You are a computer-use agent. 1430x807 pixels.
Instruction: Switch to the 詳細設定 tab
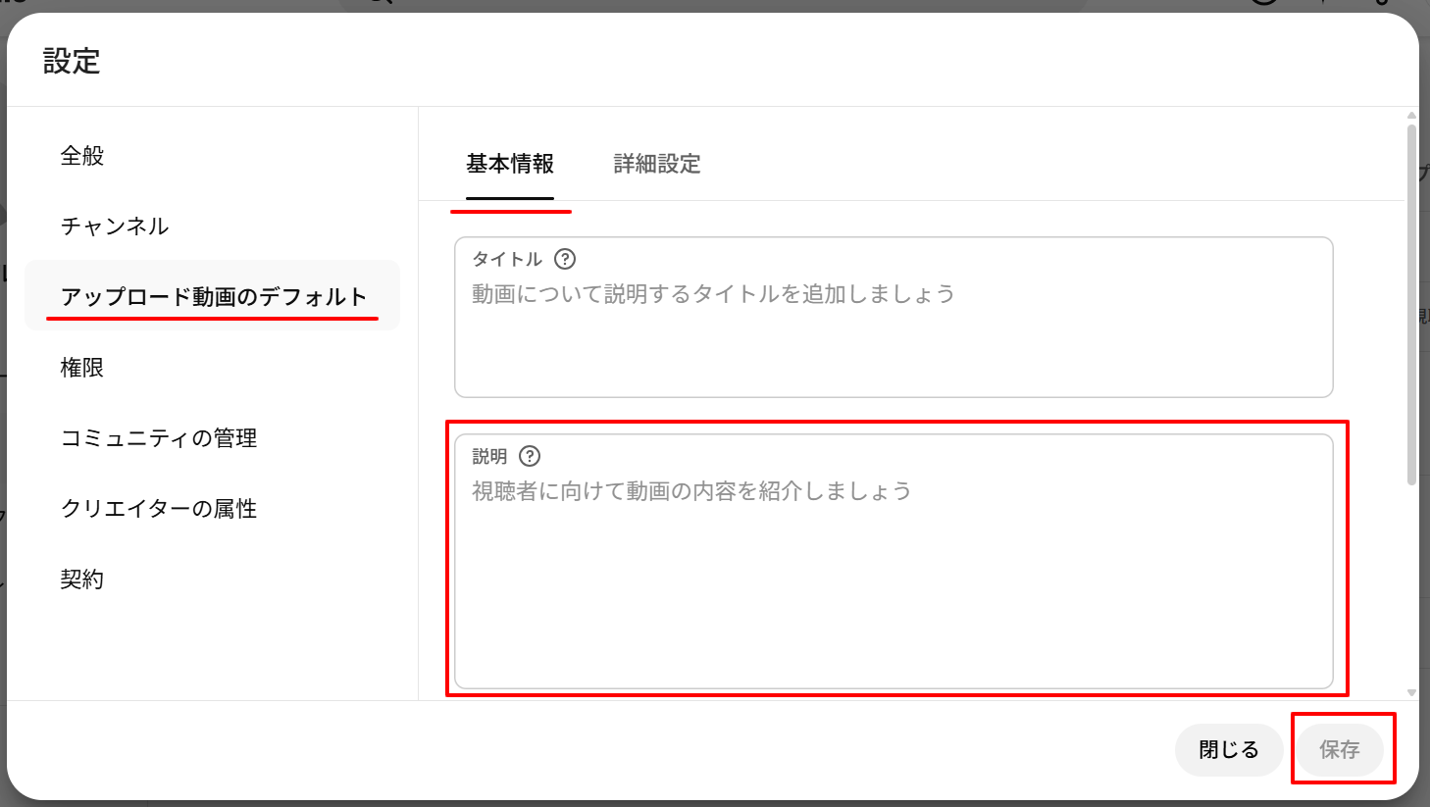coord(657,164)
